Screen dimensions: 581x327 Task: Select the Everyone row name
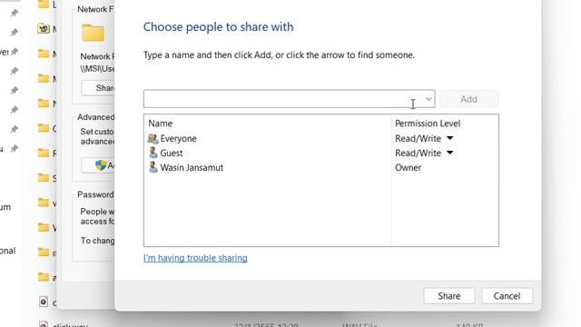pos(178,139)
